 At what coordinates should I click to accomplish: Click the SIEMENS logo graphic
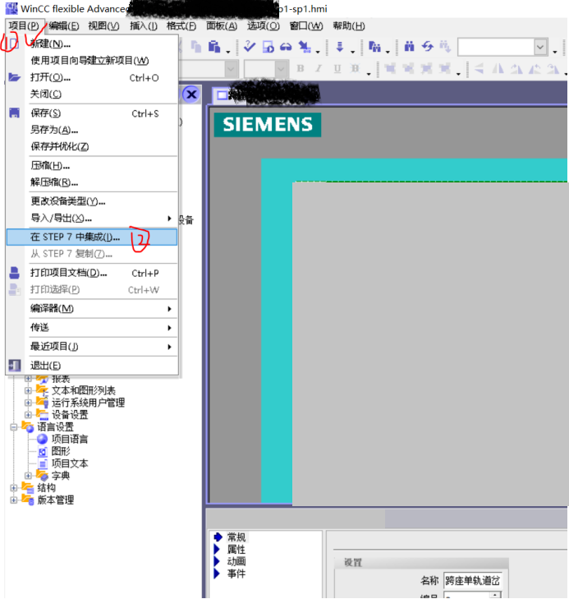pyautogui.click(x=268, y=125)
